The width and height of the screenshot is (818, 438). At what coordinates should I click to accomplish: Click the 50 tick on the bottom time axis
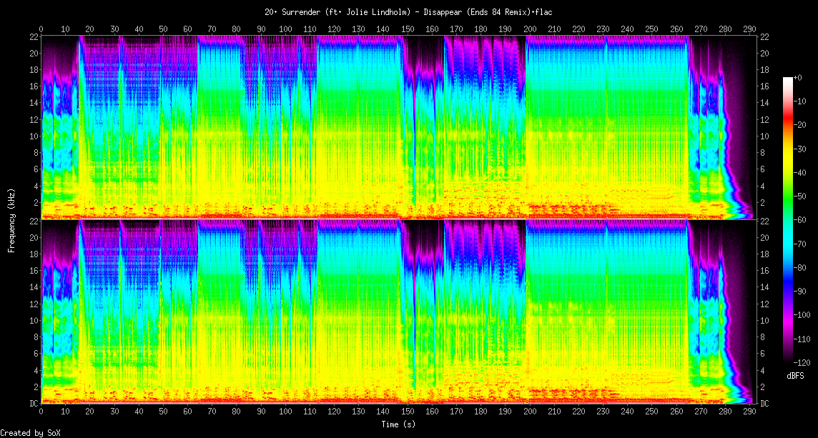[163, 412]
